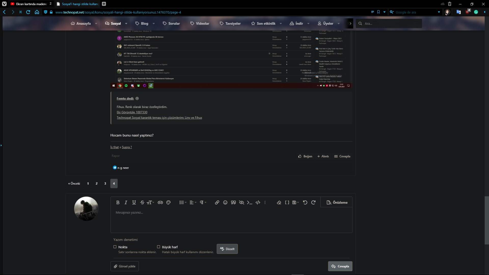This screenshot has height=275, width=489.
Task: Insert a quote block
Action: tap(233, 202)
